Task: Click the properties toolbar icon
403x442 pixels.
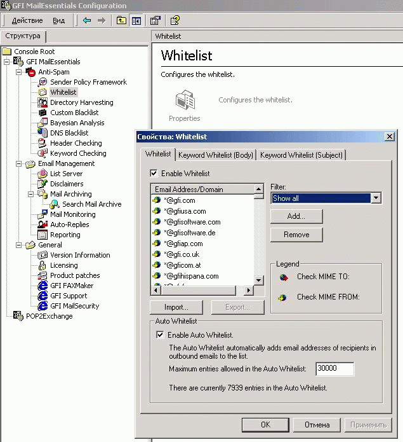Action: (155, 20)
